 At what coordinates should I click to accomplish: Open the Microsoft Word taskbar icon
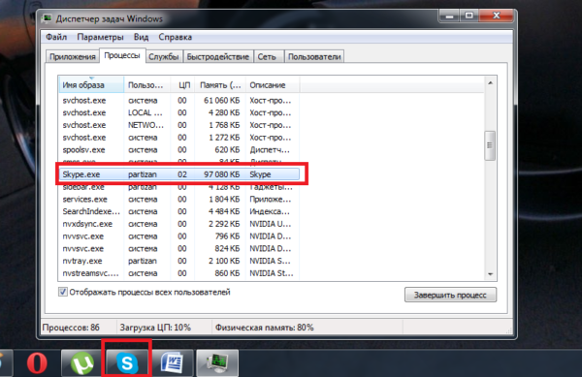tap(173, 363)
